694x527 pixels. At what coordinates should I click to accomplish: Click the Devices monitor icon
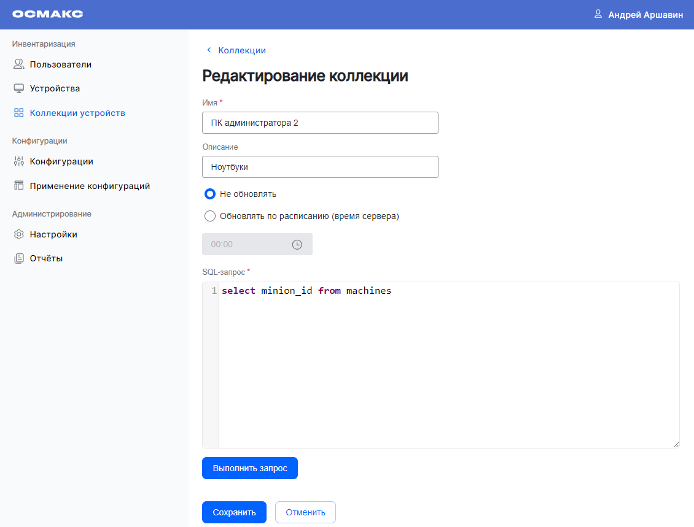18,88
